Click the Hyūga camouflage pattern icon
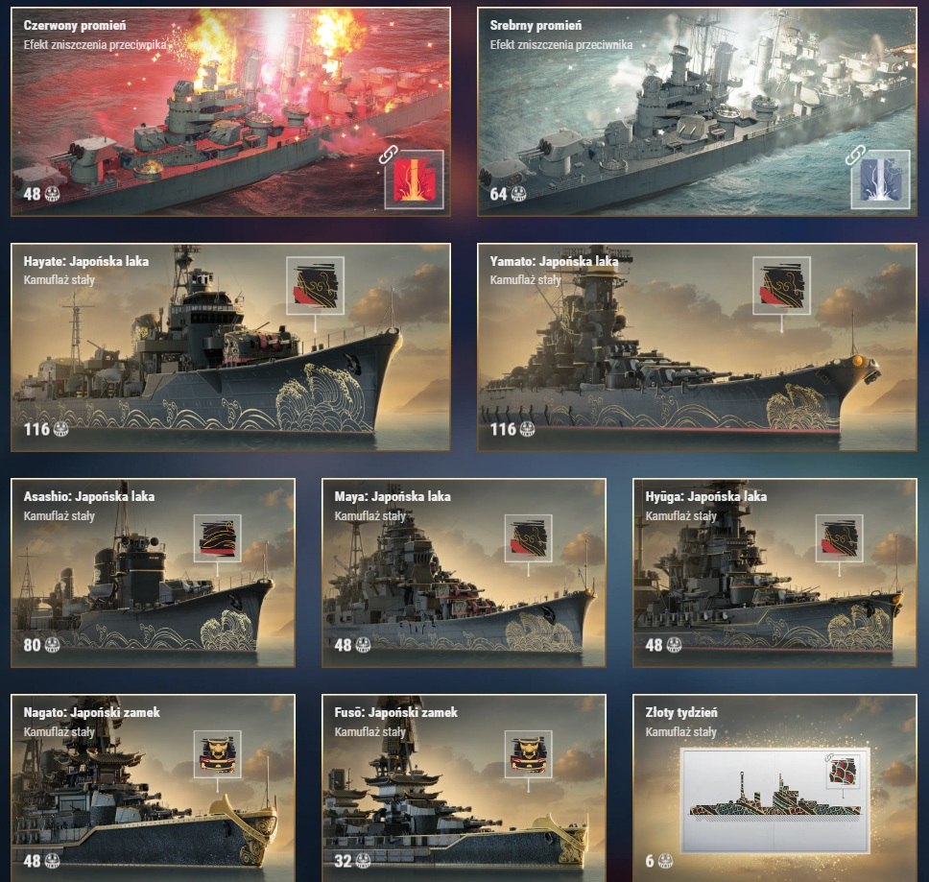 839,538
